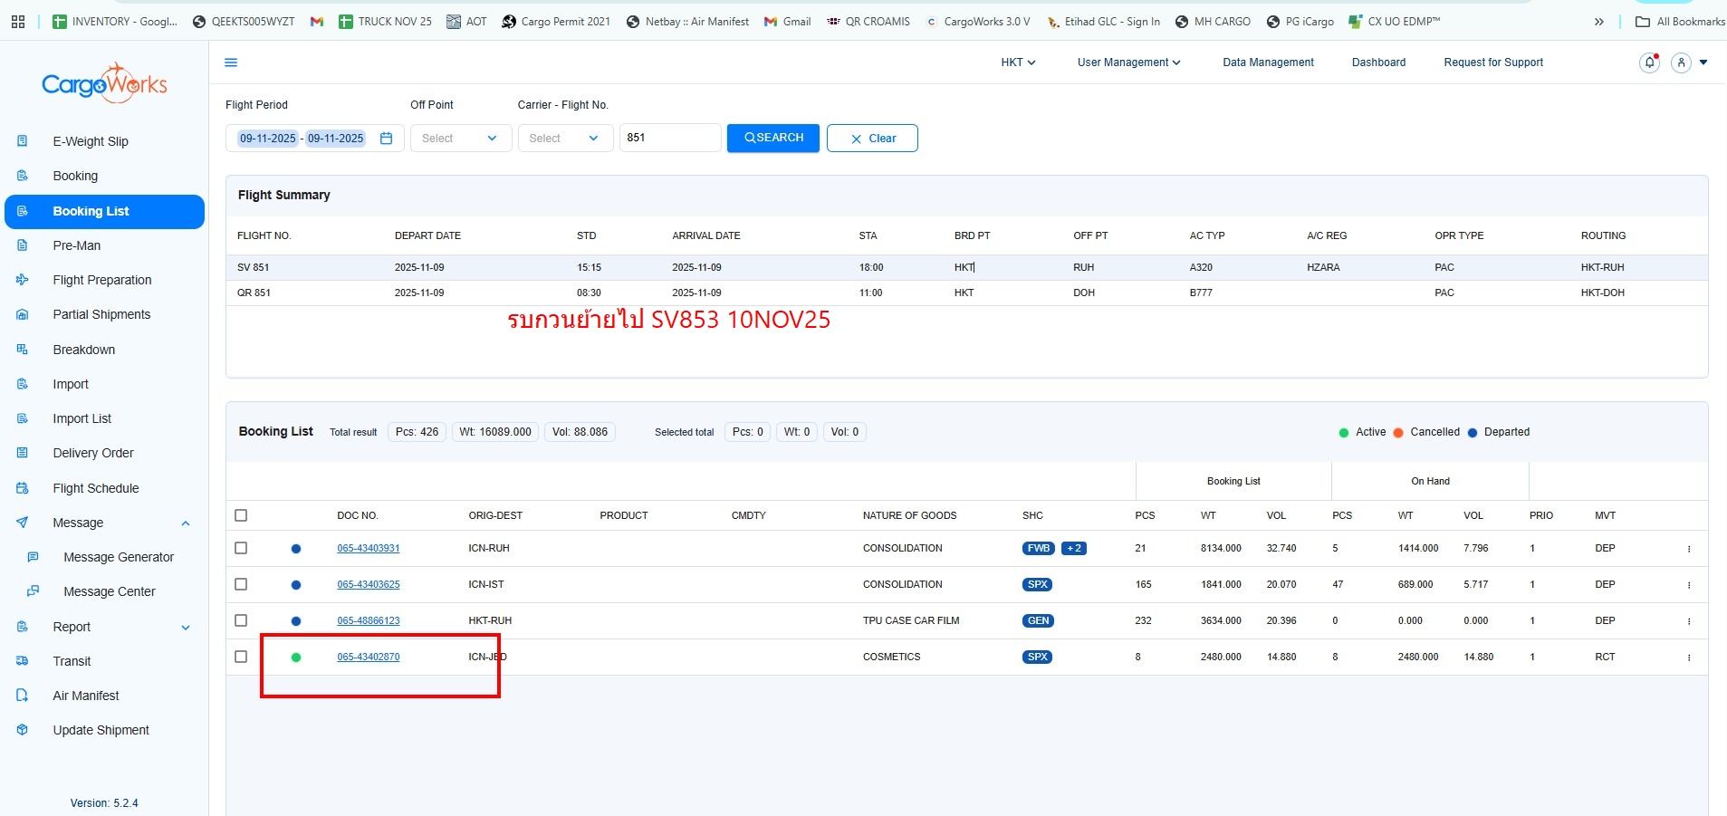Tick the checkbox for 065-43403931 row
The width and height of the screenshot is (1727, 816).
click(x=241, y=548)
